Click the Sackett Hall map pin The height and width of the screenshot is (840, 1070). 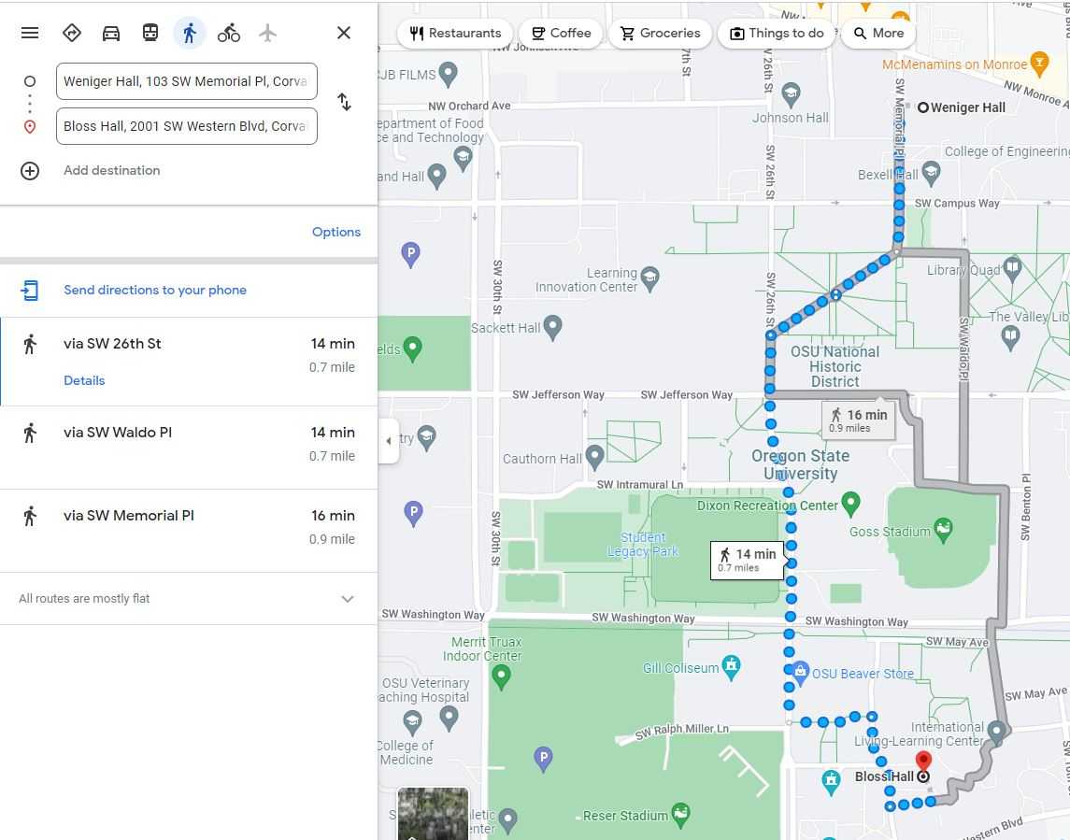coord(552,328)
